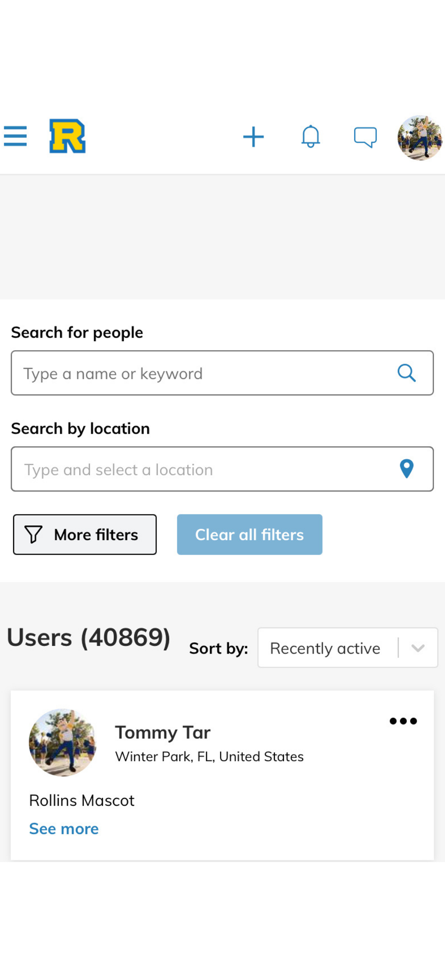
Task: Focus the name or keyword search field
Action: [222, 373]
